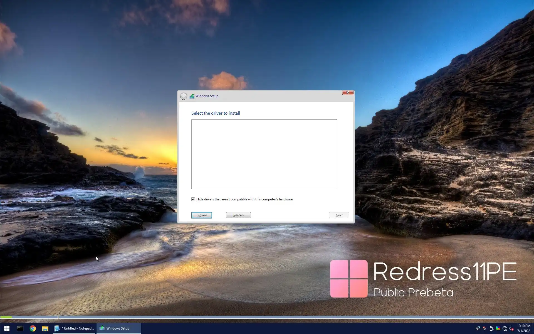Image resolution: width=534 pixels, height=334 pixels.
Task: Click the muted volume tray icon
Action: 511,328
